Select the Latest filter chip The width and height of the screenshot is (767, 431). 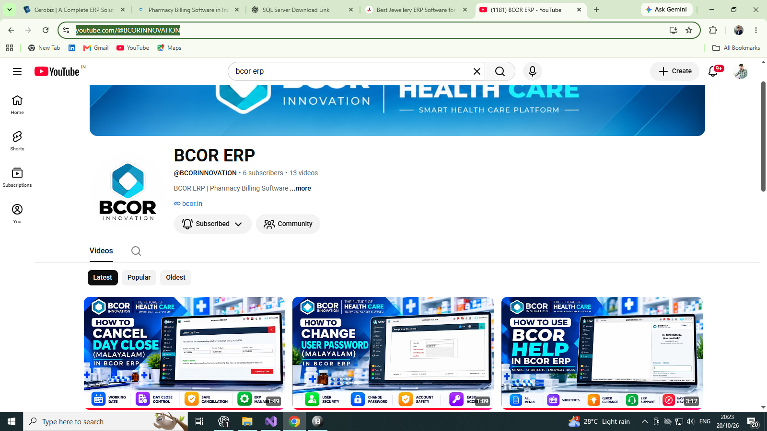click(103, 277)
